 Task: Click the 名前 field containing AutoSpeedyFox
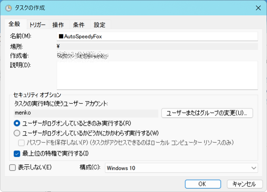pos(157,36)
